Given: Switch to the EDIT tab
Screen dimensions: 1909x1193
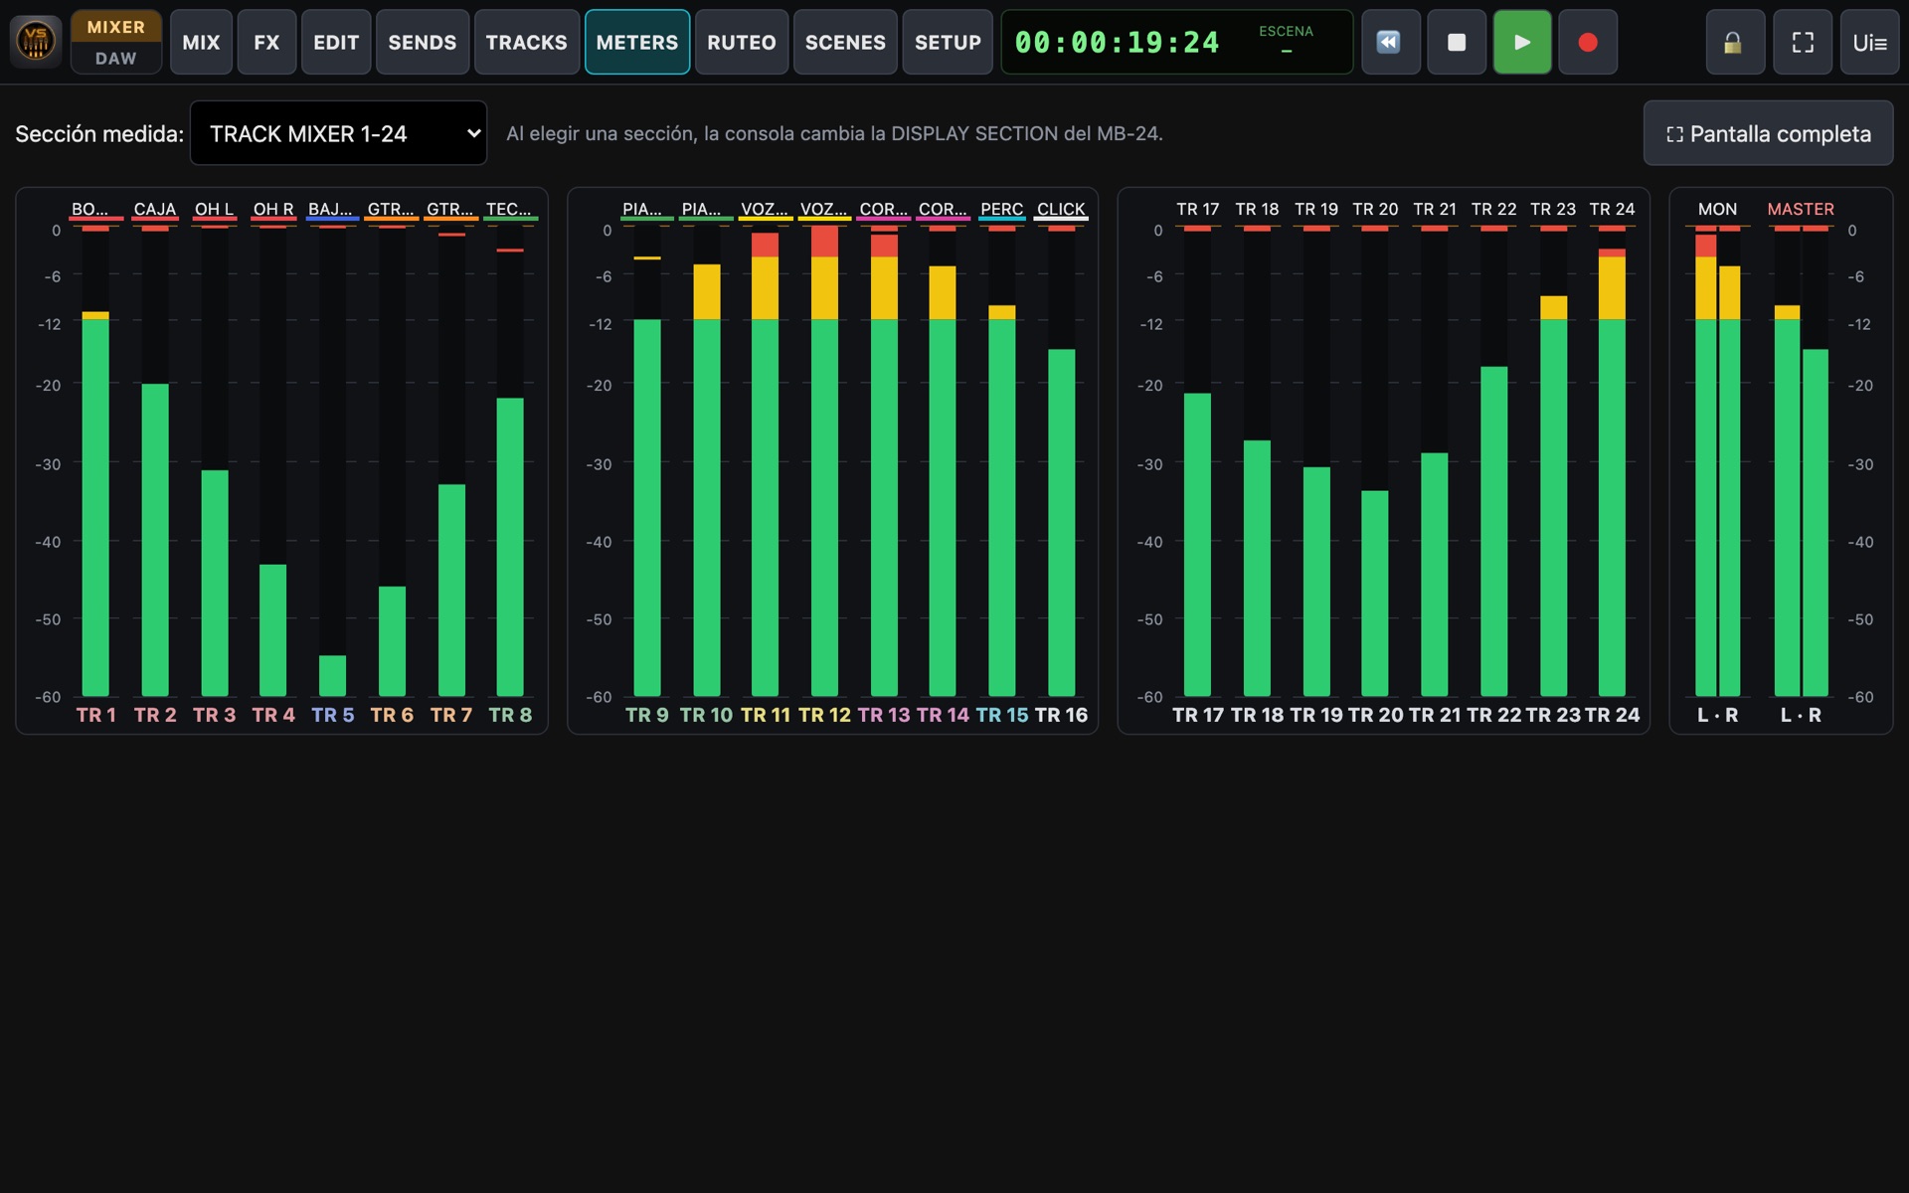Looking at the screenshot, I should click(336, 42).
